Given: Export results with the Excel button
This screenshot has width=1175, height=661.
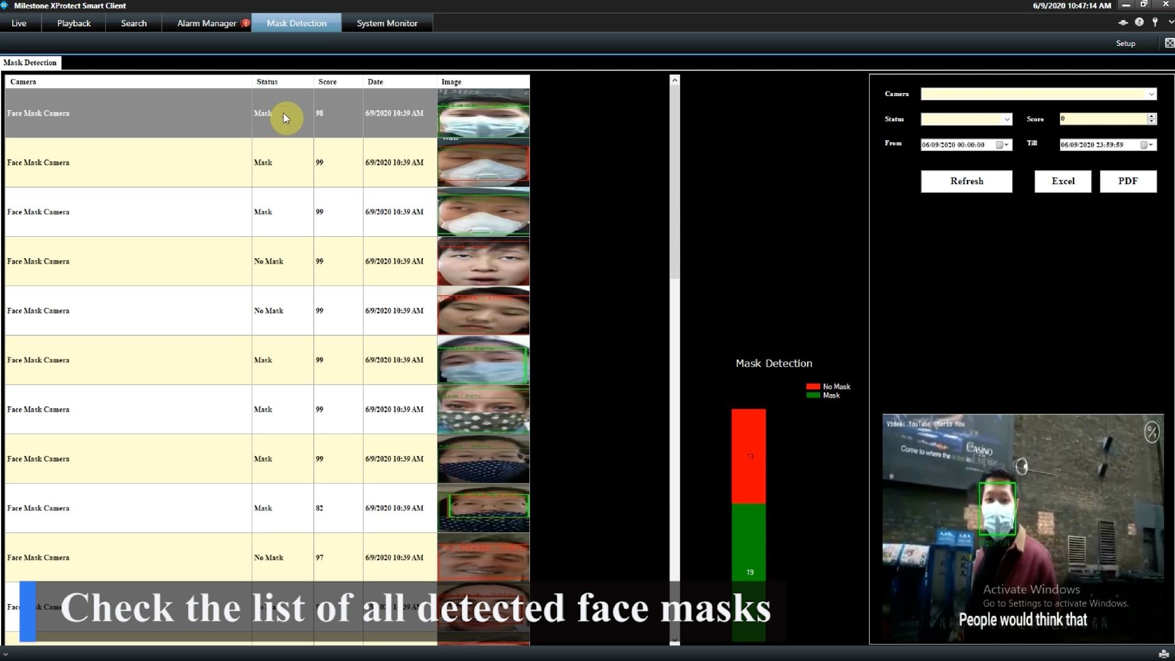Looking at the screenshot, I should click(1062, 181).
